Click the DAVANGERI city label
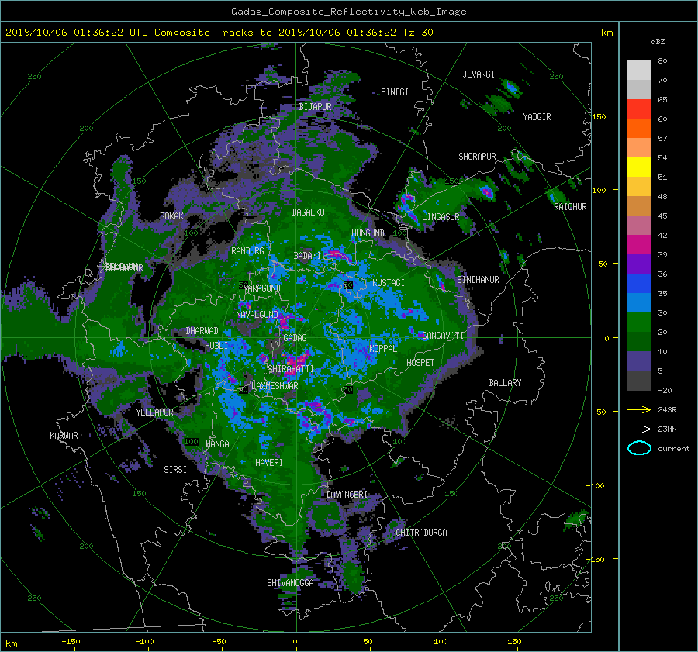Viewport: 698px width, 652px height. [x=347, y=495]
